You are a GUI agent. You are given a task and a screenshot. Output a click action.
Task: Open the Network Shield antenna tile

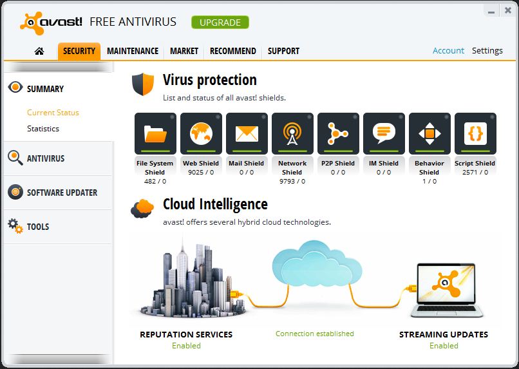tap(292, 134)
